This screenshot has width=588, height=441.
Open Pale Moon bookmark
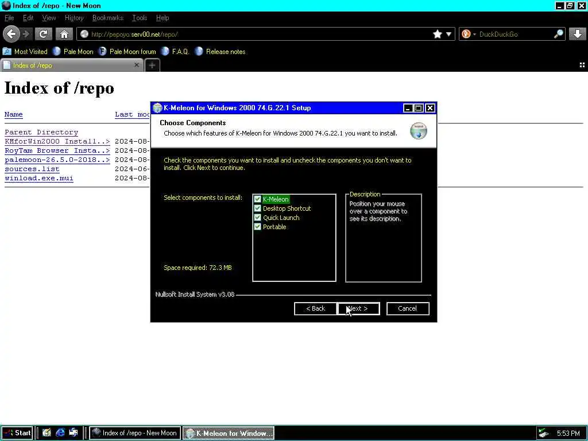click(x=73, y=52)
